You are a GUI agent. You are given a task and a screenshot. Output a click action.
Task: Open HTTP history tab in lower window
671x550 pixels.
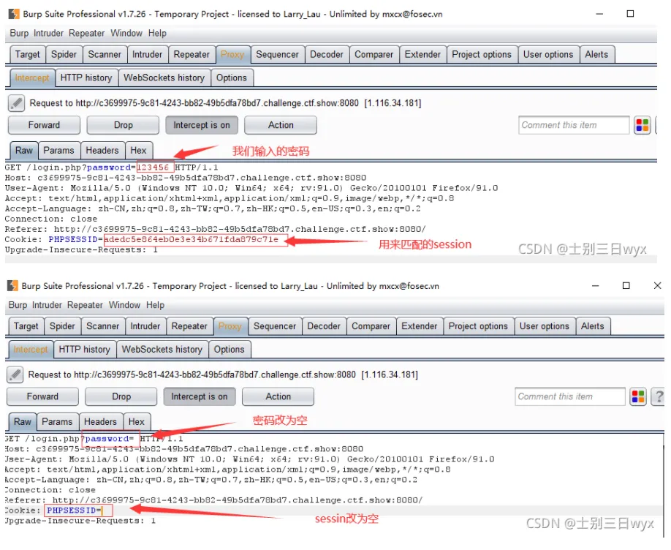point(84,349)
